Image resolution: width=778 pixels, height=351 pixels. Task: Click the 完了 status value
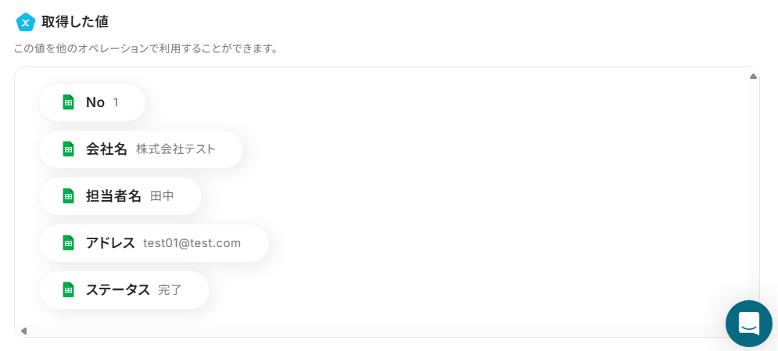point(170,290)
